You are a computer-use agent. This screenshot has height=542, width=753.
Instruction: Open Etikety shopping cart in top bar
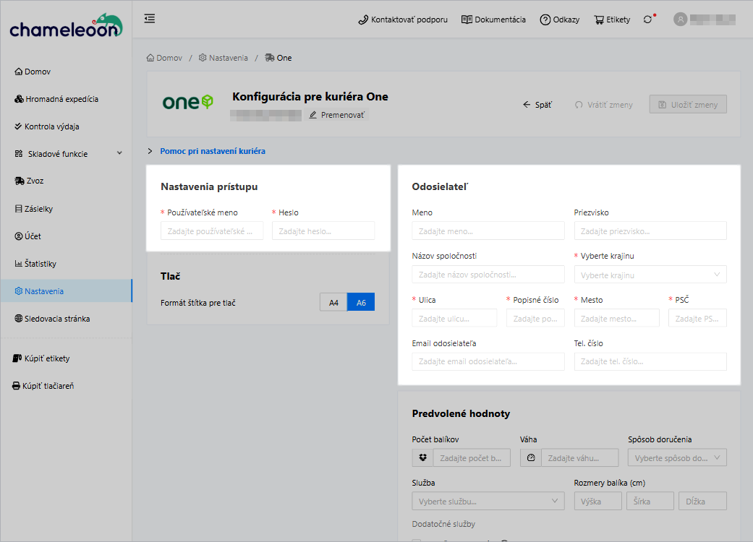(612, 20)
